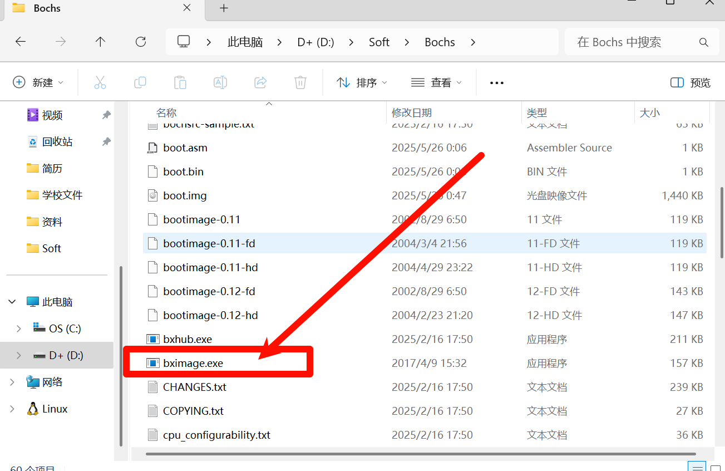Click the boot.asm file icon
Screen dimensions: 725x471
pyautogui.click(x=152, y=148)
